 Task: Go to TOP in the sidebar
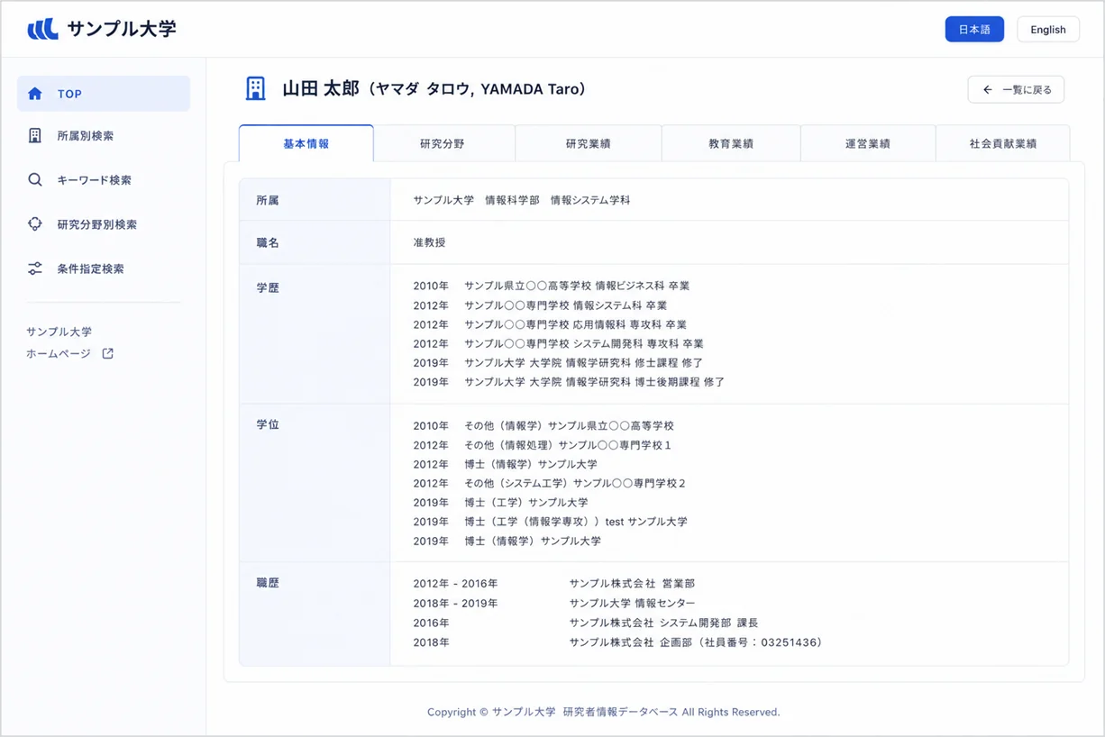point(104,94)
